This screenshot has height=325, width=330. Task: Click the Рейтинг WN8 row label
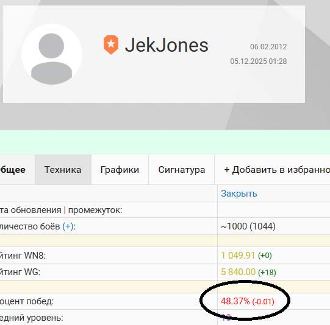[x=23, y=256]
